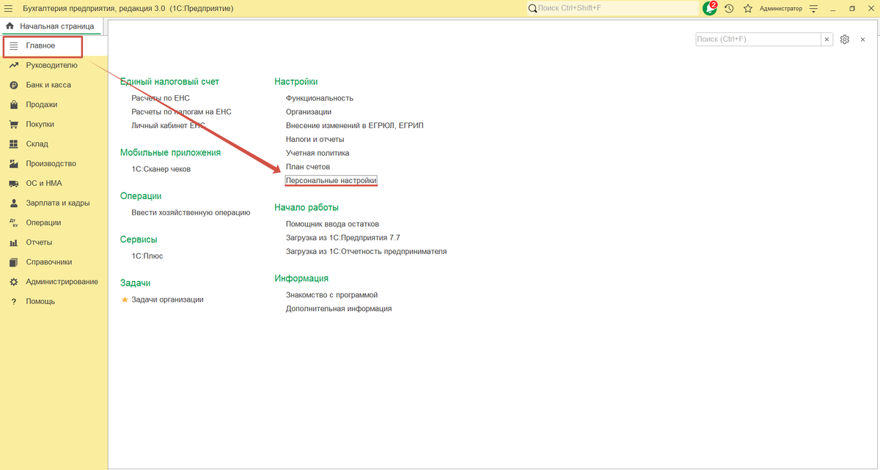Open 1С:Плюс service

(147, 256)
